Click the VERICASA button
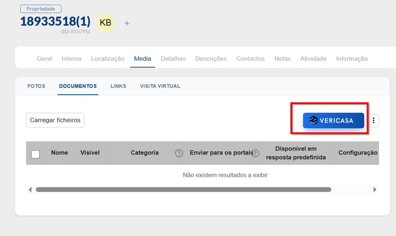The image size is (396, 236). (333, 121)
